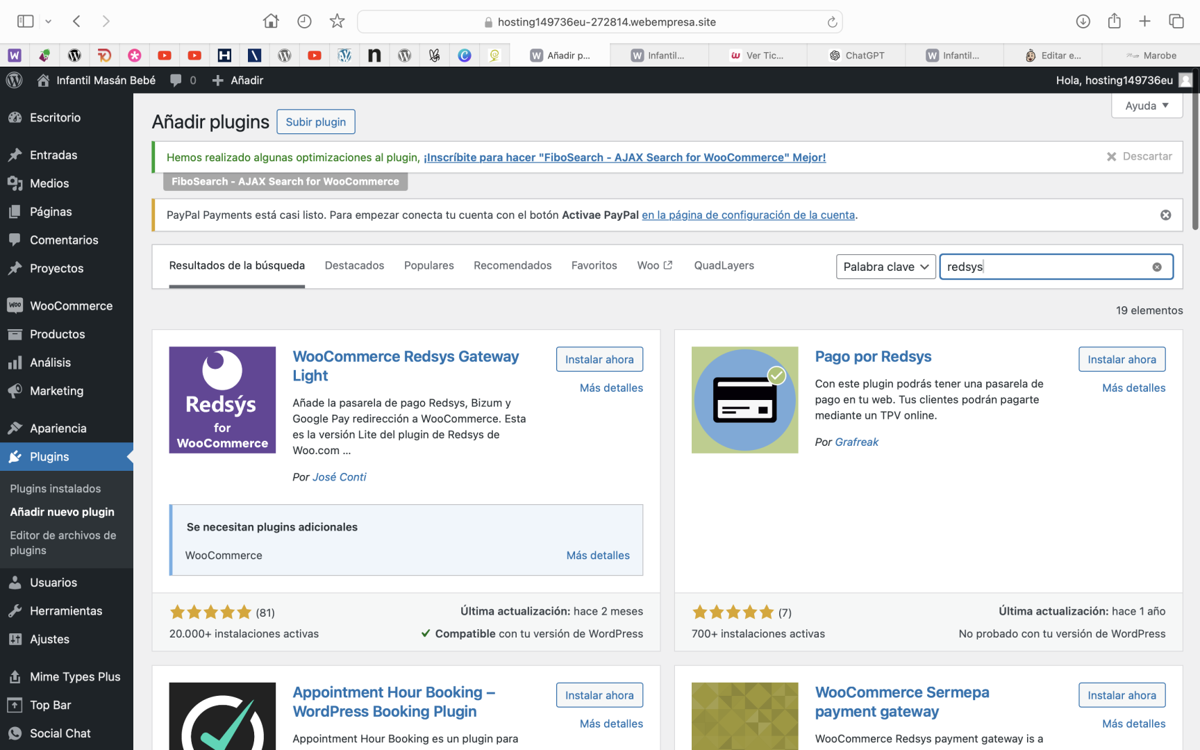The width and height of the screenshot is (1200, 750).
Task: Click the FiboSearch Inscríbite link
Action: coord(625,158)
